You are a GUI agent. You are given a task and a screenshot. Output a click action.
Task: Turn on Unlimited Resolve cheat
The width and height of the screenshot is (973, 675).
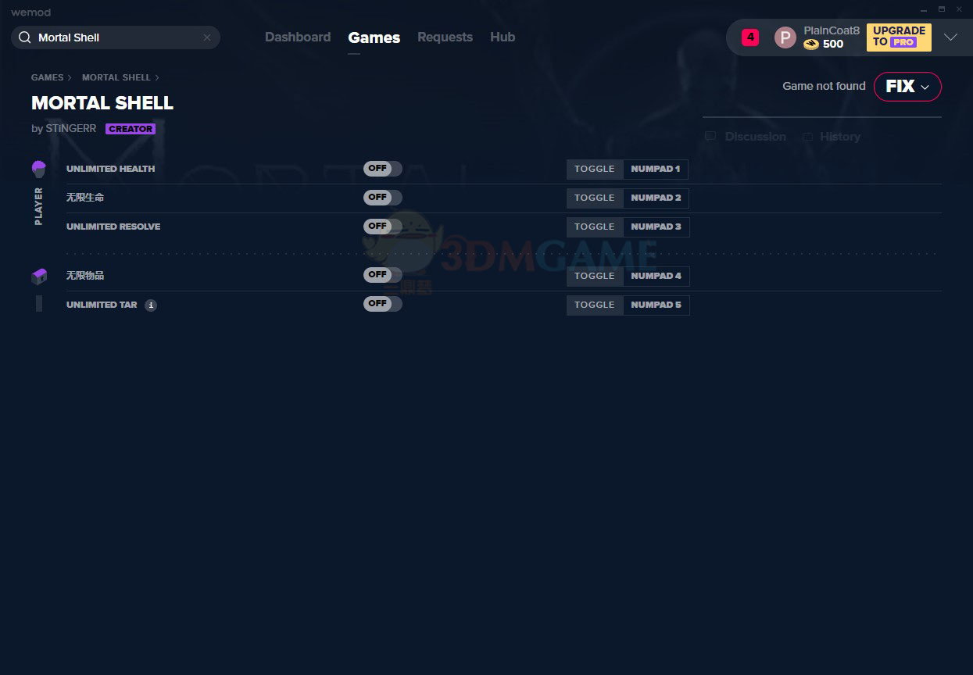point(382,227)
